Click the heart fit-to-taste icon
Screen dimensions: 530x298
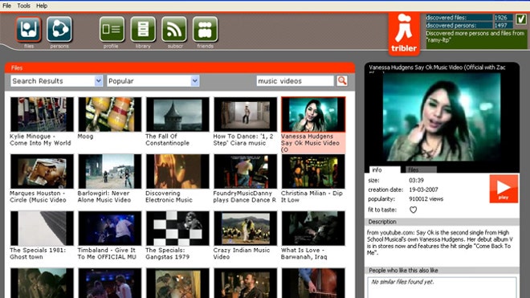[x=413, y=210]
